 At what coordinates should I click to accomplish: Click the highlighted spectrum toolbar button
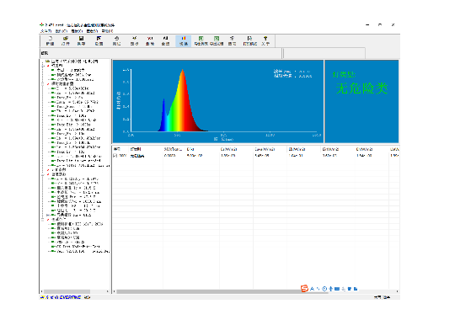tap(184, 40)
